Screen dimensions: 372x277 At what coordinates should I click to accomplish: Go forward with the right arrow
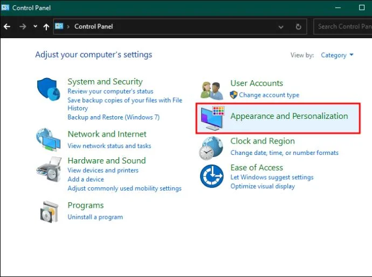tap(23, 26)
